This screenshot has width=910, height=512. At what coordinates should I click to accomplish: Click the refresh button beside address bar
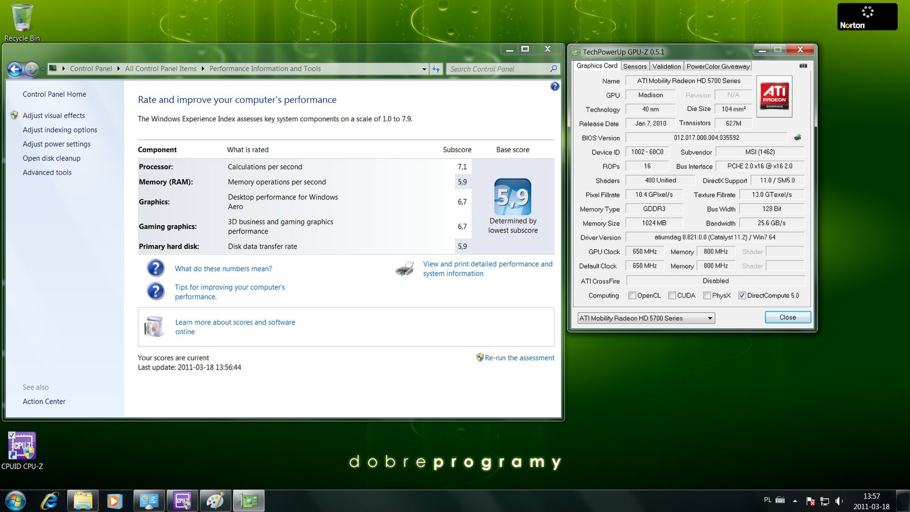point(436,69)
